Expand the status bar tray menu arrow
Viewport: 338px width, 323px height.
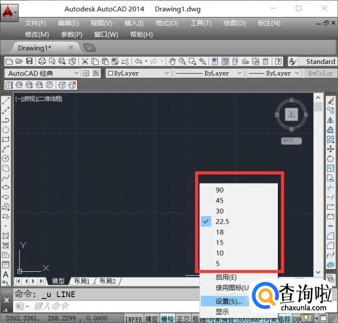pos(317,318)
